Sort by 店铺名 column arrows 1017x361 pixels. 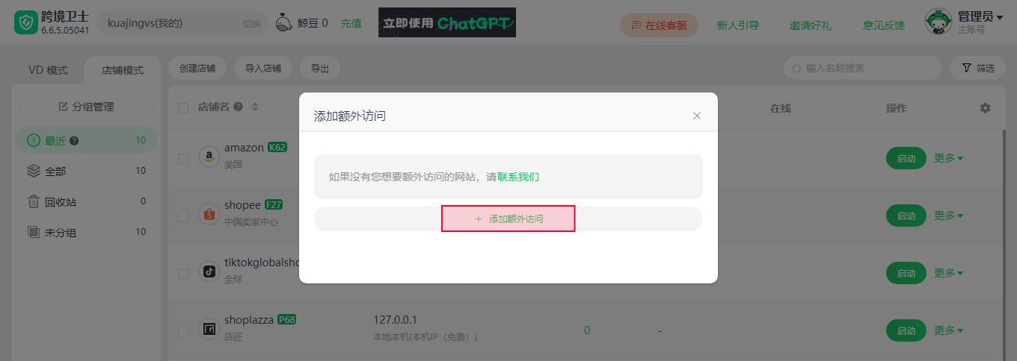(x=255, y=107)
